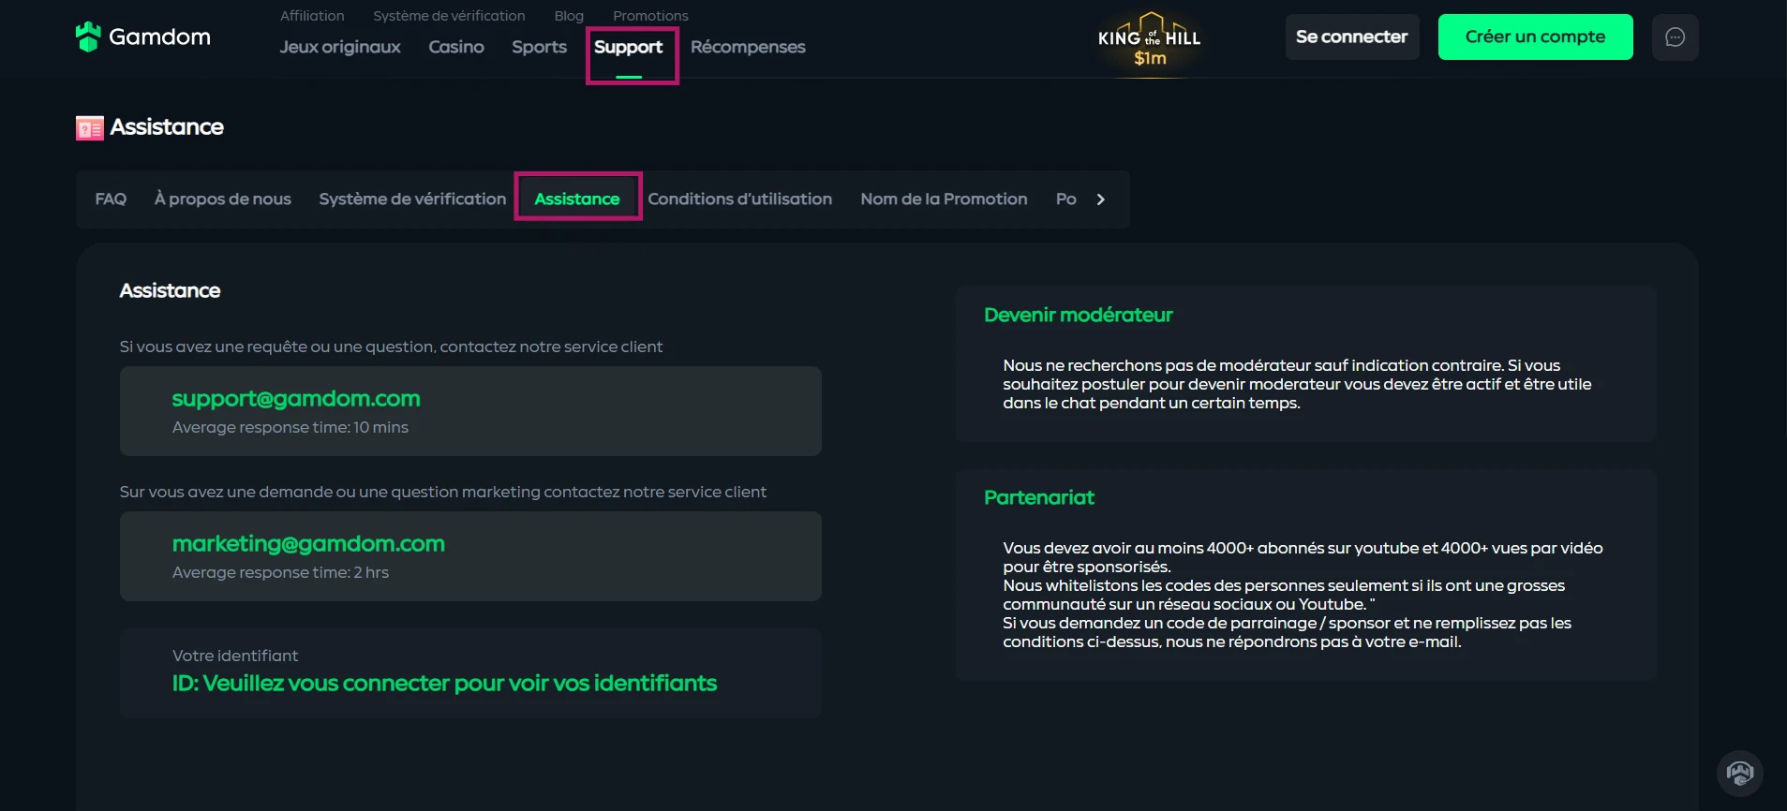This screenshot has width=1787, height=811.
Task: Expand more tabs with the right chevron
Action: [x=1101, y=199]
